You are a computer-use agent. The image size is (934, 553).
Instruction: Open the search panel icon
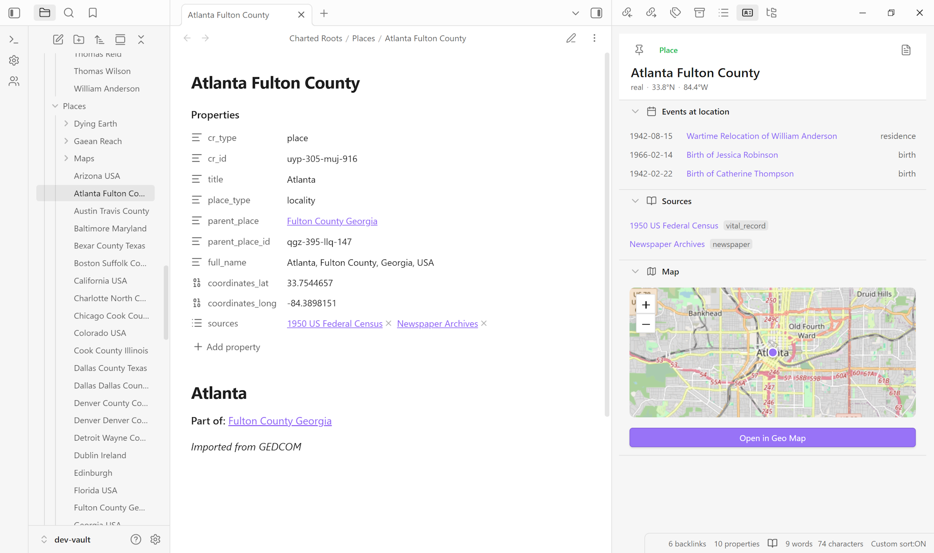69,13
